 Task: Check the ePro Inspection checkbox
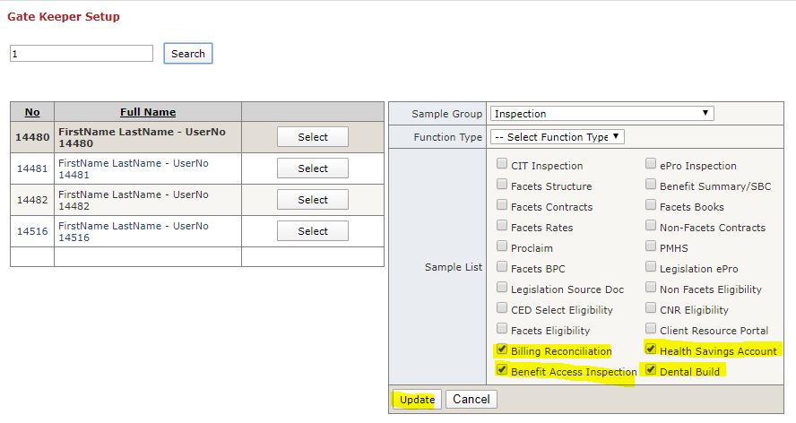pos(651,165)
